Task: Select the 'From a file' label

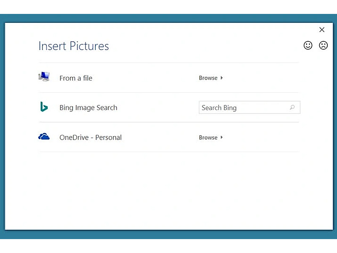Action: point(76,78)
